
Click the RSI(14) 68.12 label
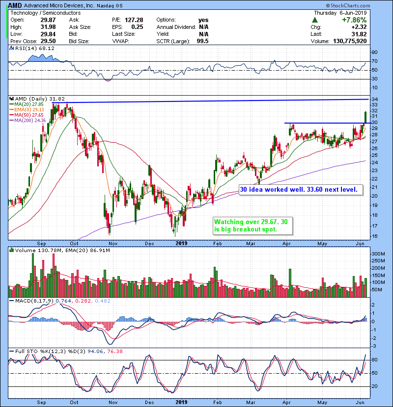(x=35, y=48)
